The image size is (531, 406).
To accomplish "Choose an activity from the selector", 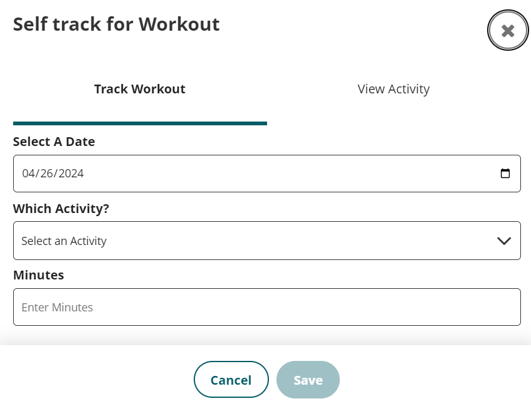I will click(x=267, y=241).
